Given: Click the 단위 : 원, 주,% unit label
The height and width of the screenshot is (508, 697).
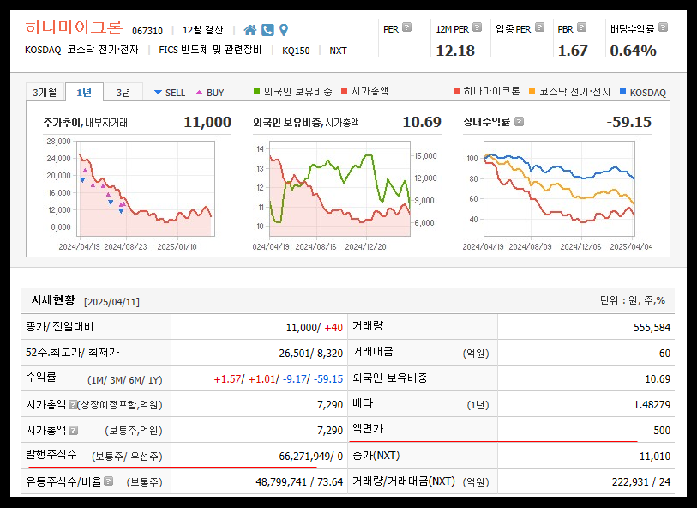Looking at the screenshot, I should pyautogui.click(x=633, y=300).
